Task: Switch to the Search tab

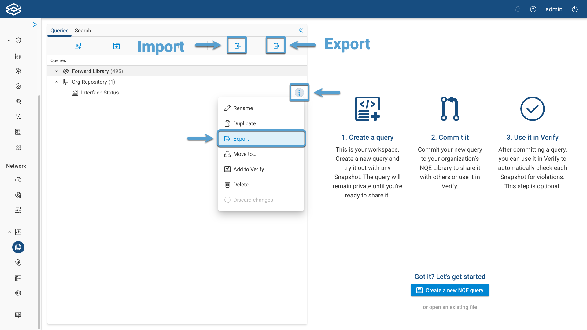Action: coord(83,31)
